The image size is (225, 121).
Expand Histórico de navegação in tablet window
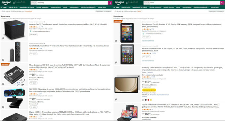point(201,7)
